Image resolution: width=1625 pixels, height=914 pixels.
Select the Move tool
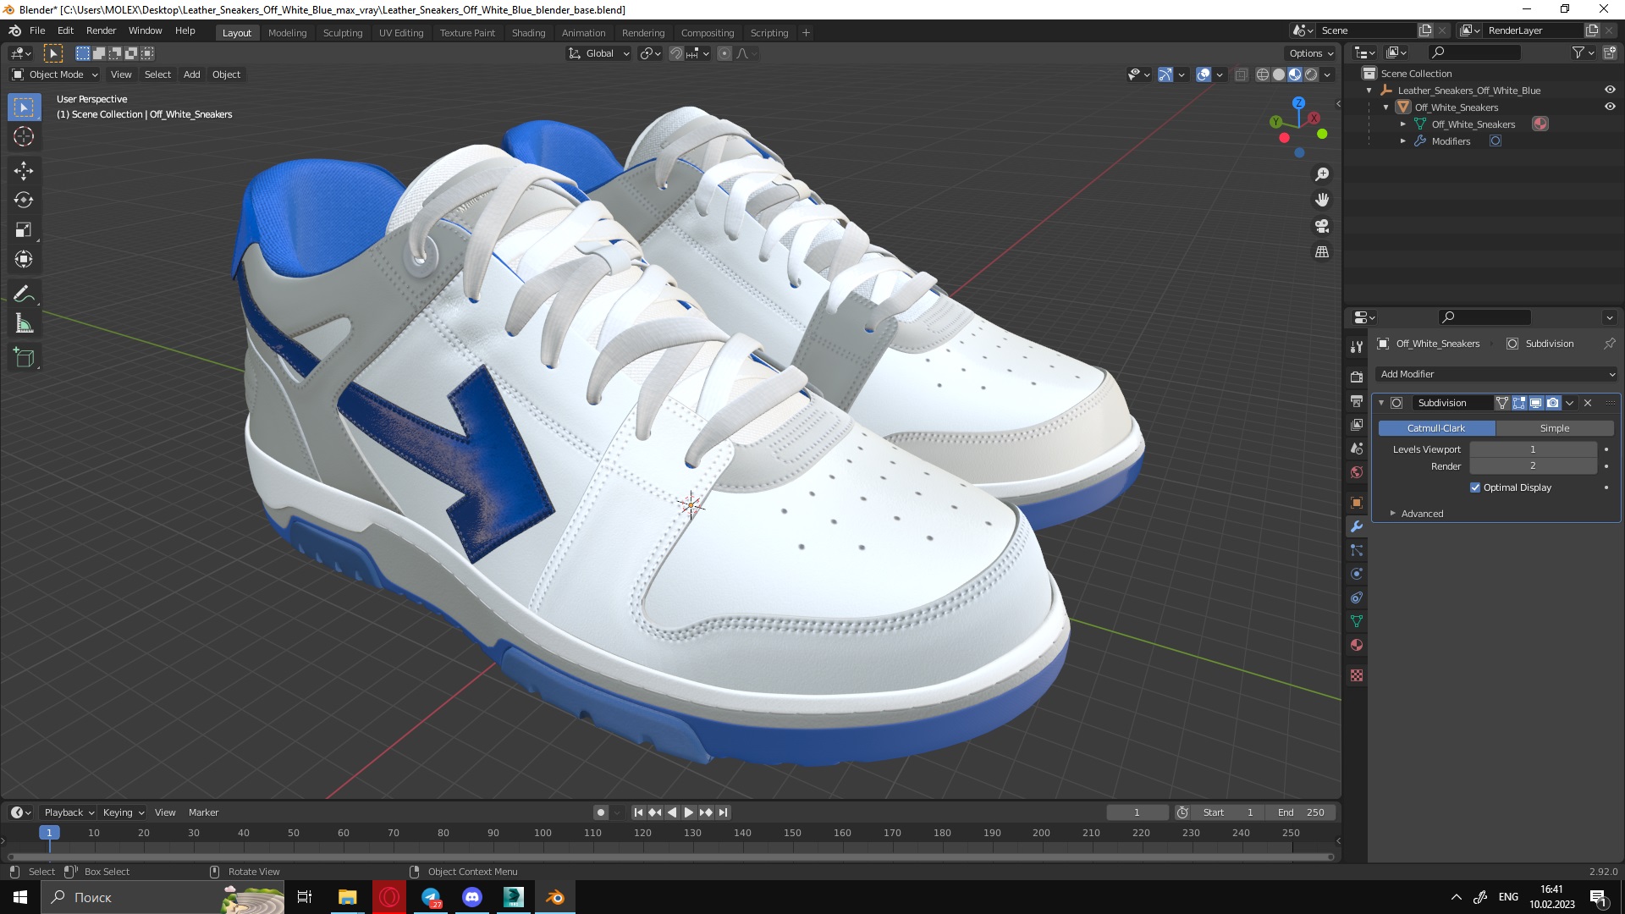24,171
